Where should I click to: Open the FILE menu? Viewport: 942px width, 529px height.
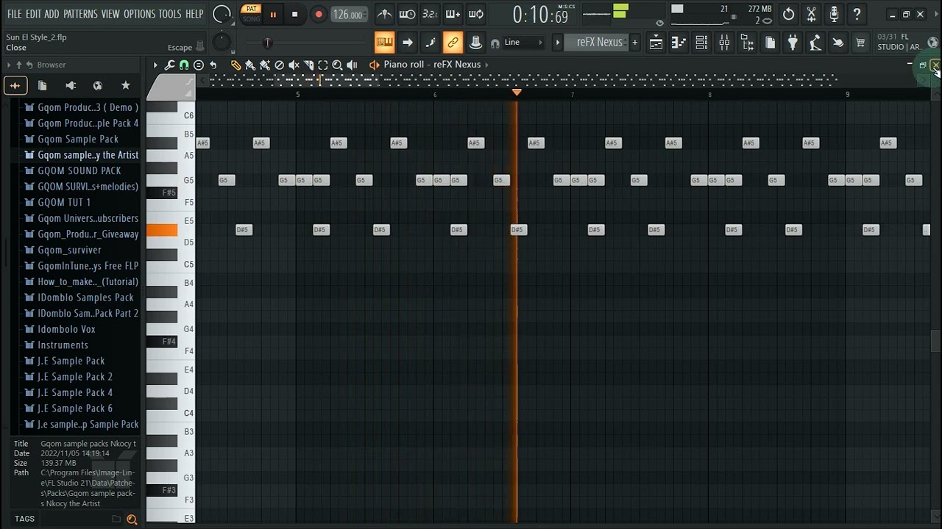tap(14, 14)
